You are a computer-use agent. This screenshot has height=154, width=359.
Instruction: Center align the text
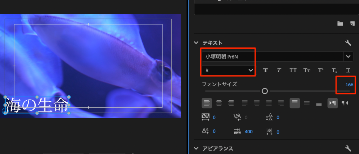pos(219,103)
